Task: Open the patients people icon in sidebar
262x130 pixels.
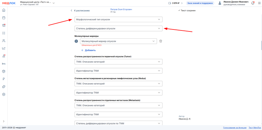Action: point(4,41)
